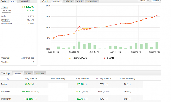171x102 pixels.
Task: Click the Monthly label
Action: click(x=5, y=20)
